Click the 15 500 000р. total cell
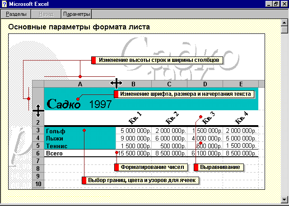This screenshot has height=206, width=289. (134, 153)
